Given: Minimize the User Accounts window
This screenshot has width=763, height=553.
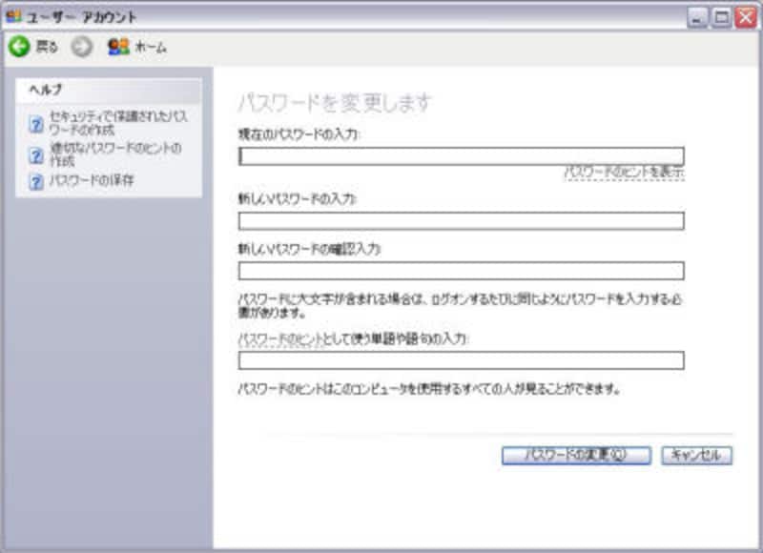Looking at the screenshot, I should tap(698, 17).
